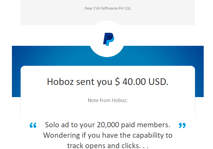Viewport: 213px width, 149px height.
Task: Click the "Pvt Ltd," text in the greeting
Action: [125, 8]
